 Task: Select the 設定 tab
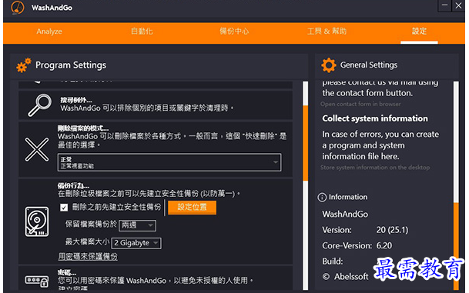(x=419, y=31)
